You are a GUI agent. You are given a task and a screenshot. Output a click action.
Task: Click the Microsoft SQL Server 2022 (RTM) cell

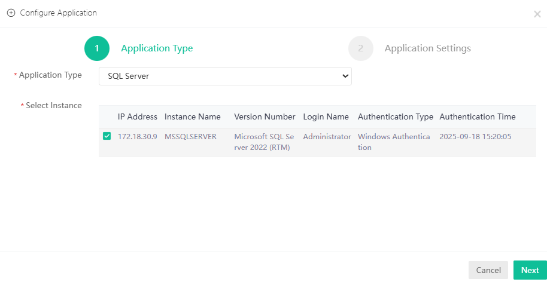pyautogui.click(x=264, y=142)
